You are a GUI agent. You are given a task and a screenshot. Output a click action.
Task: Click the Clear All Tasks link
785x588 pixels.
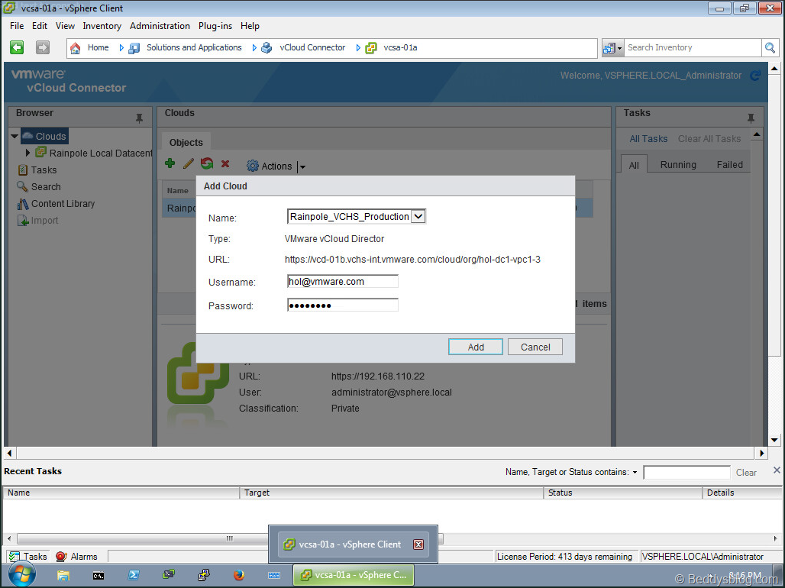[x=709, y=139]
